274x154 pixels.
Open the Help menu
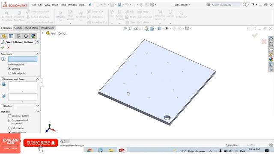[x=82, y=5]
